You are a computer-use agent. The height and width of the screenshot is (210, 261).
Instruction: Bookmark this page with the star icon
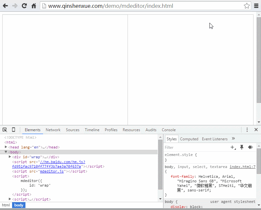click(247, 6)
